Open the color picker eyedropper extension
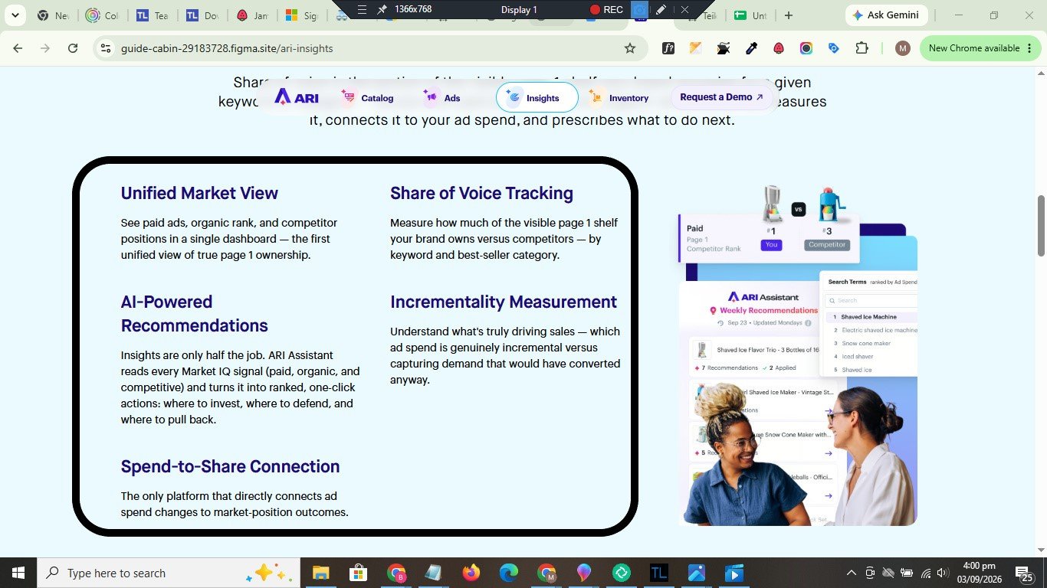This screenshot has width=1047, height=588. click(x=751, y=48)
